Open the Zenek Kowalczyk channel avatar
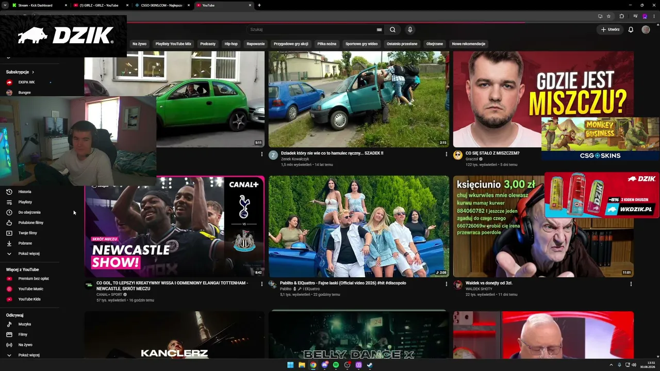Viewport: 660px width, 371px height. click(x=273, y=155)
